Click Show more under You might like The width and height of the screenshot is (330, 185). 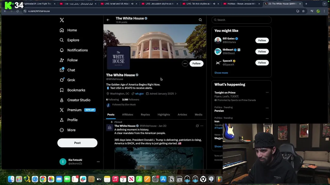[221, 73]
